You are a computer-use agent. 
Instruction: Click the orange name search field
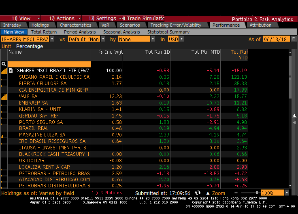(x=49, y=64)
